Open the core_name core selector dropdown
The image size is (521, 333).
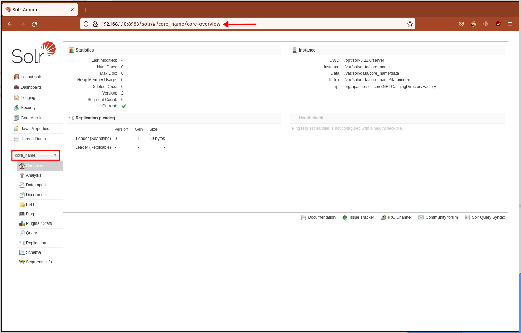[x=36, y=155]
